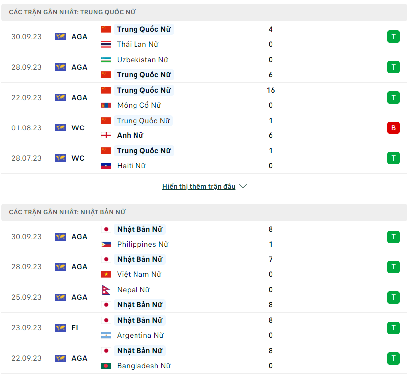
Task: Select the FI competition icon on 23.09.23
Action: (x=61, y=328)
